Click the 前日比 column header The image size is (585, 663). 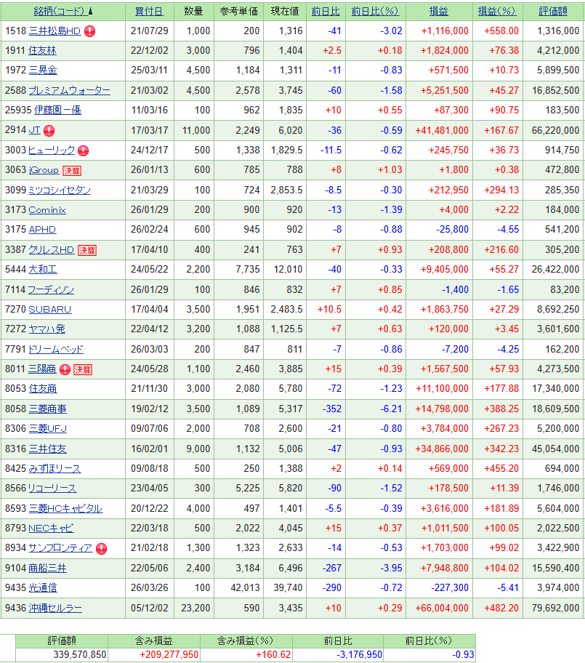(326, 12)
